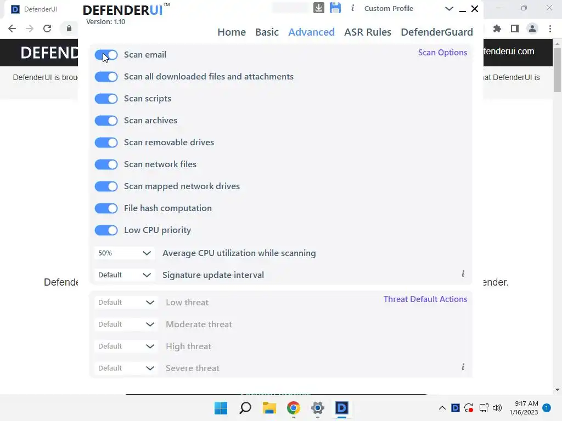Screen dimensions: 562x421
Task: Open the browser extensions puzzle icon
Action: click(x=497, y=29)
